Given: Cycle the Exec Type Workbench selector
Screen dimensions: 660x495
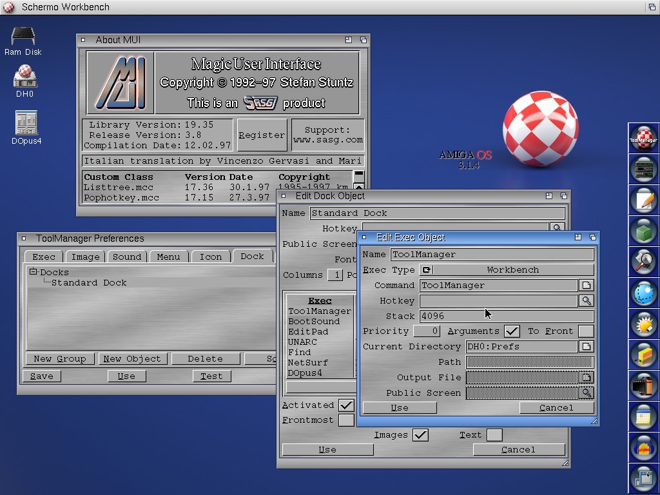Looking at the screenshot, I should point(506,270).
